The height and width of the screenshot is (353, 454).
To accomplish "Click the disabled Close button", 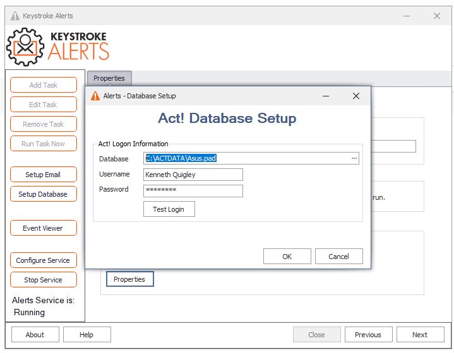I will click(x=316, y=335).
